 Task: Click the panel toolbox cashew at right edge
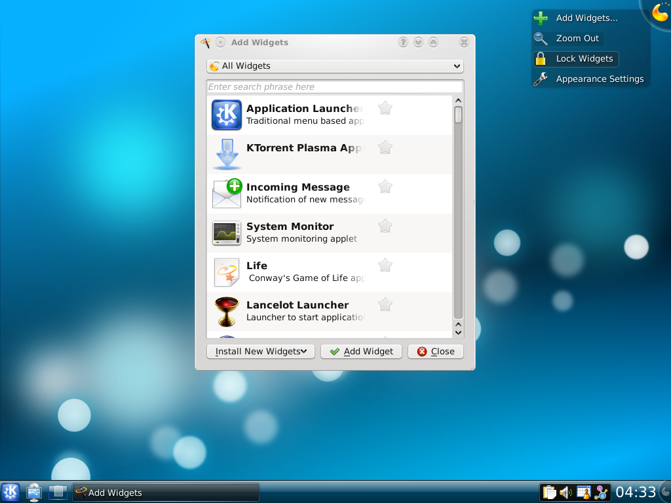665,493
